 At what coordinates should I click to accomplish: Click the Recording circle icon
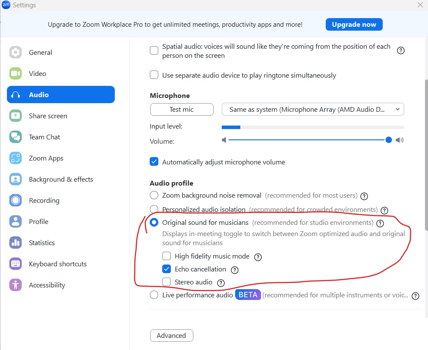[16, 200]
